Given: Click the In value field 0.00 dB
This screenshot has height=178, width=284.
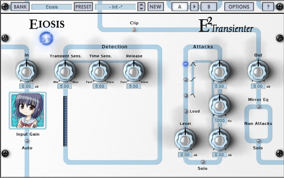Looking at the screenshot, I should (27, 86).
